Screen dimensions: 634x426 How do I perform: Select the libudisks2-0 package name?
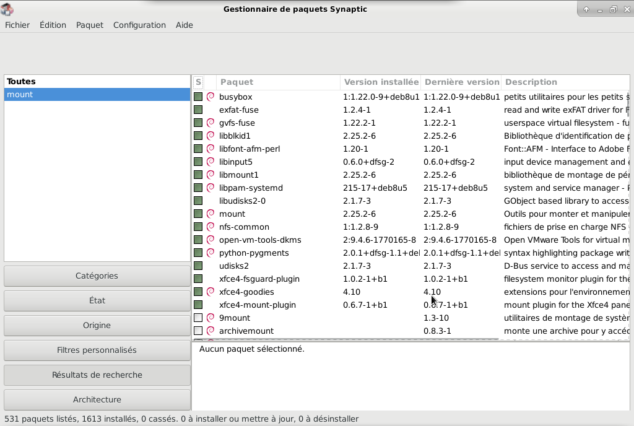click(242, 201)
